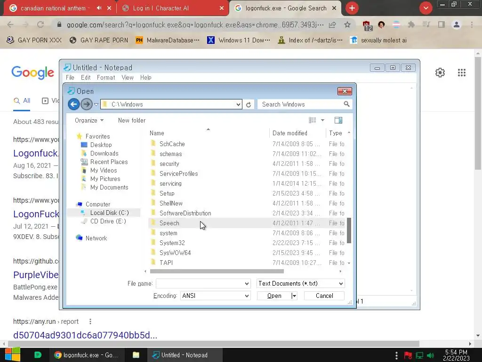Select the All search results tab

22,101
